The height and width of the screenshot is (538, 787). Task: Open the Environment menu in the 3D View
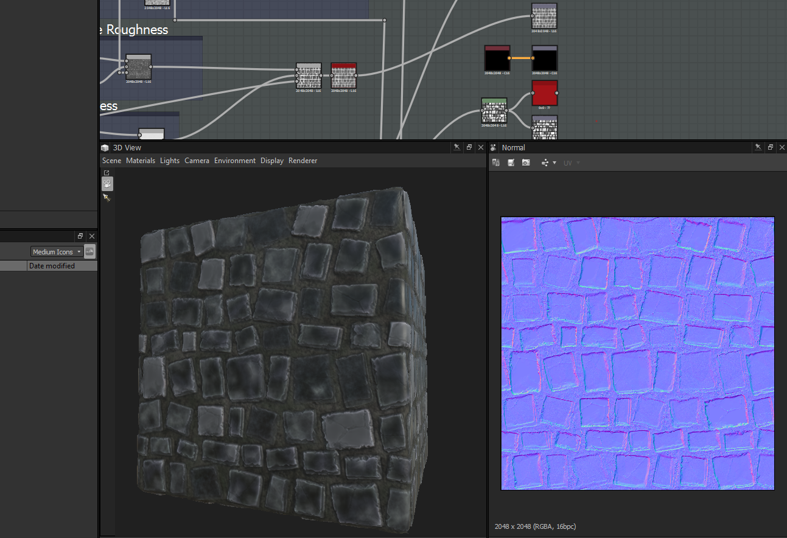coord(235,160)
